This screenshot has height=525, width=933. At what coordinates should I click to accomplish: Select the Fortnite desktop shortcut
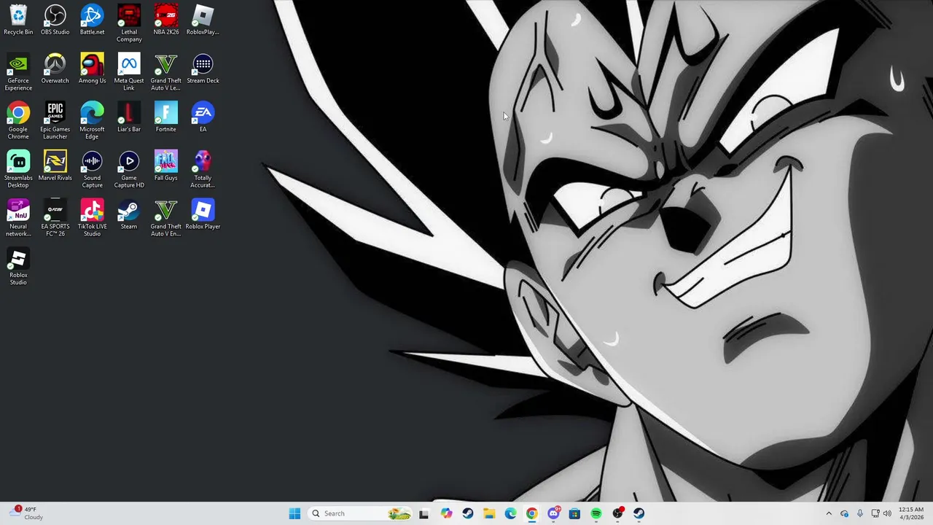pos(166,117)
